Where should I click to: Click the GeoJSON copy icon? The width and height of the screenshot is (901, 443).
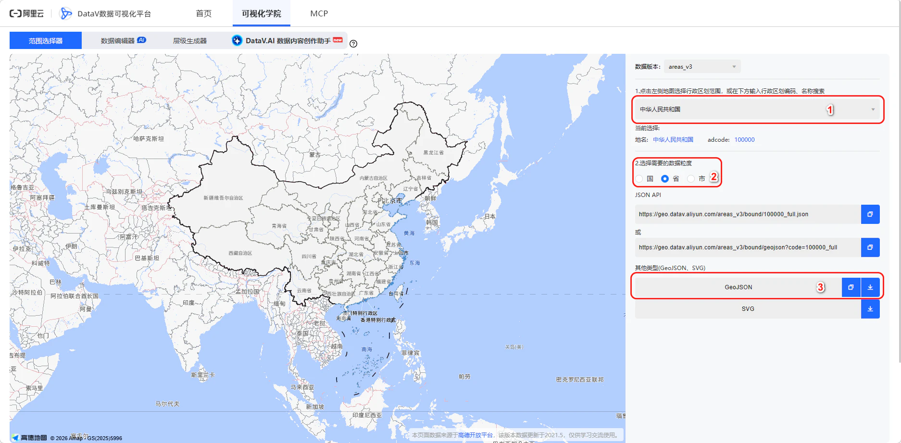tap(851, 287)
